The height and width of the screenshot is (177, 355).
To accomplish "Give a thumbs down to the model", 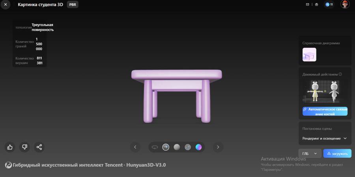I will pos(24,147).
